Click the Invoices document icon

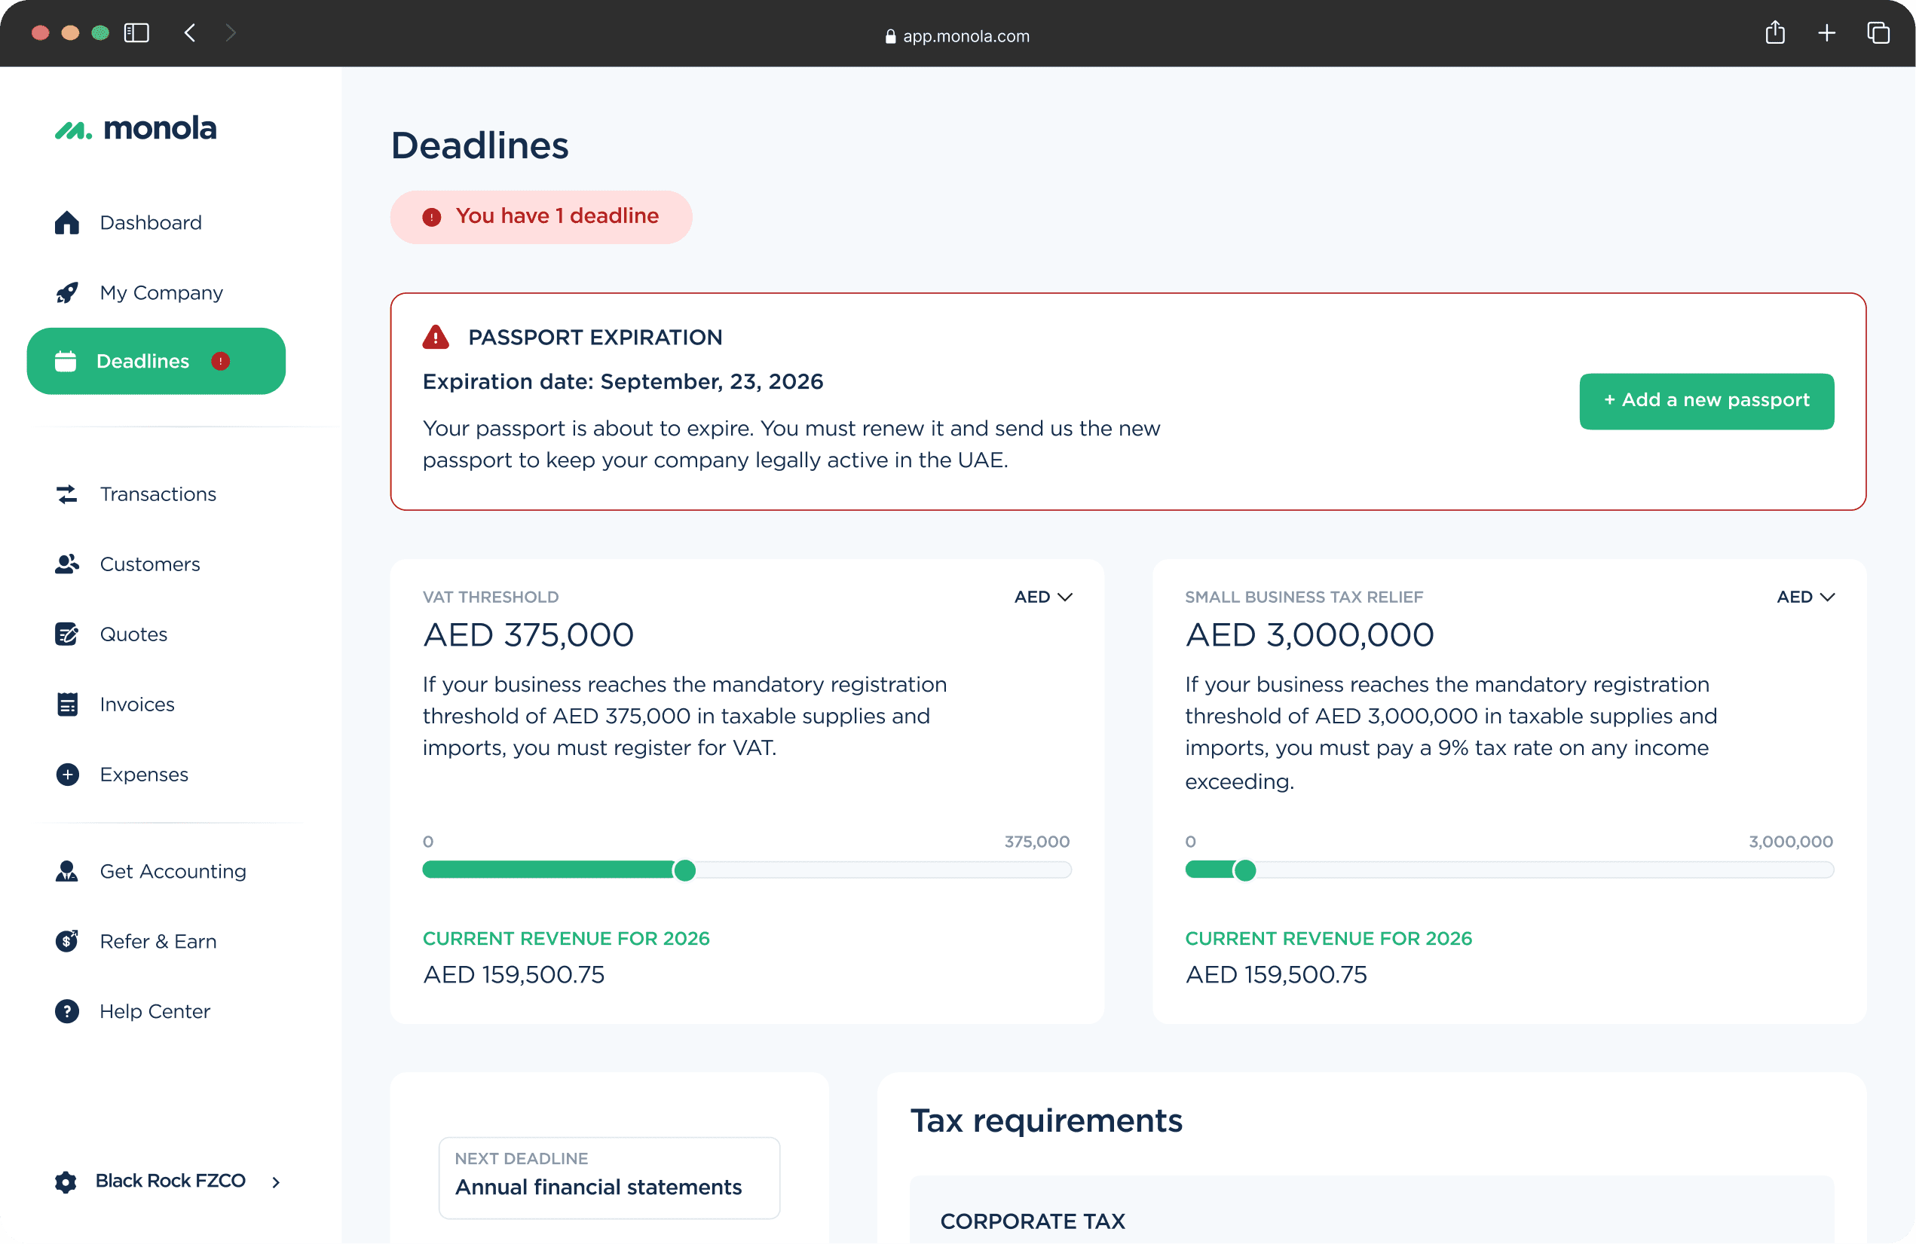[x=67, y=704]
